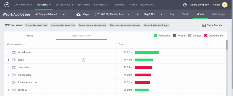Sort by Websites & Apps column header
The image size is (233, 96).
click(16, 44)
